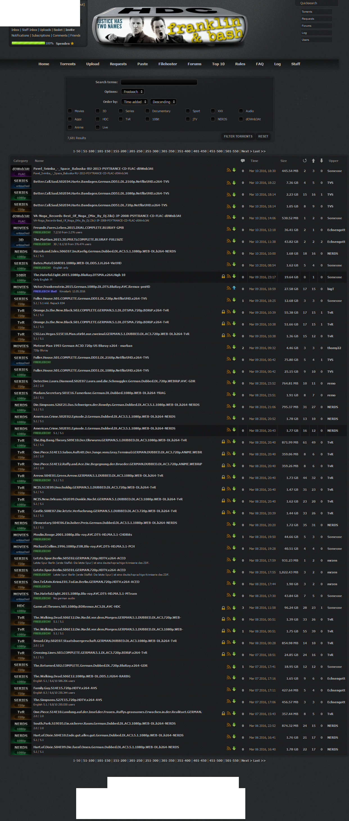Screen dimensions: 349x821
Task: Open the Subscriptions link
Action: coord(41,36)
